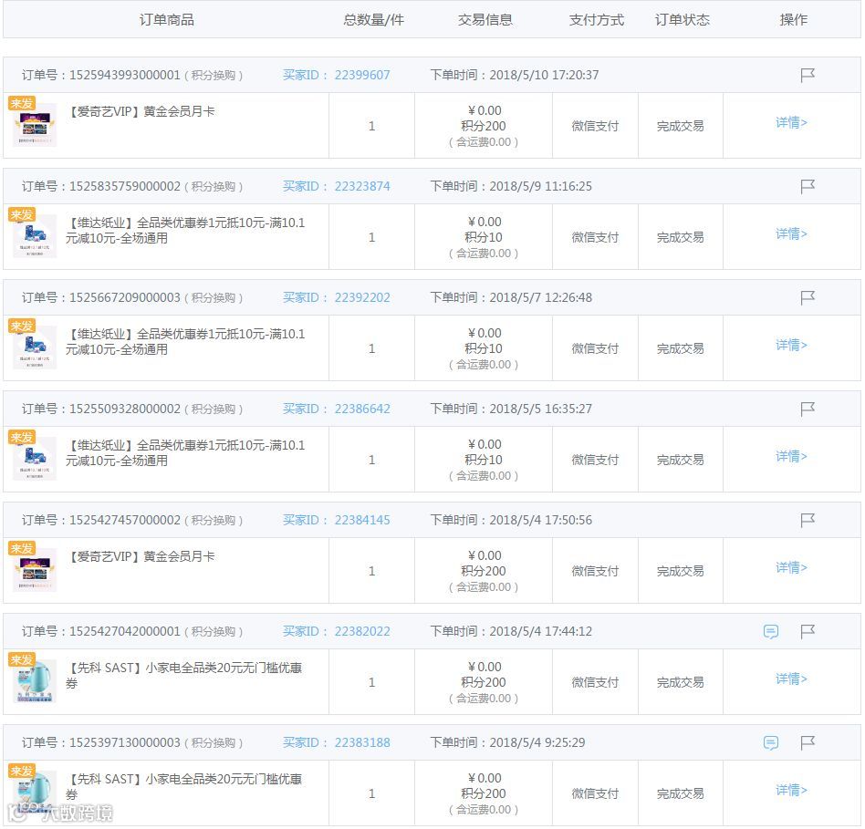Click the 支付方式 column header

click(597, 20)
